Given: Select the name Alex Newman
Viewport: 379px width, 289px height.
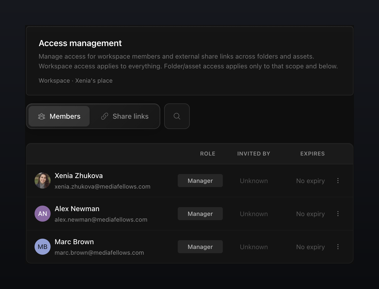Looking at the screenshot, I should [77, 209].
